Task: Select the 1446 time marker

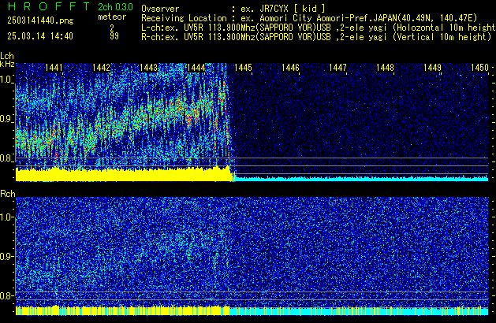Action: (x=290, y=68)
